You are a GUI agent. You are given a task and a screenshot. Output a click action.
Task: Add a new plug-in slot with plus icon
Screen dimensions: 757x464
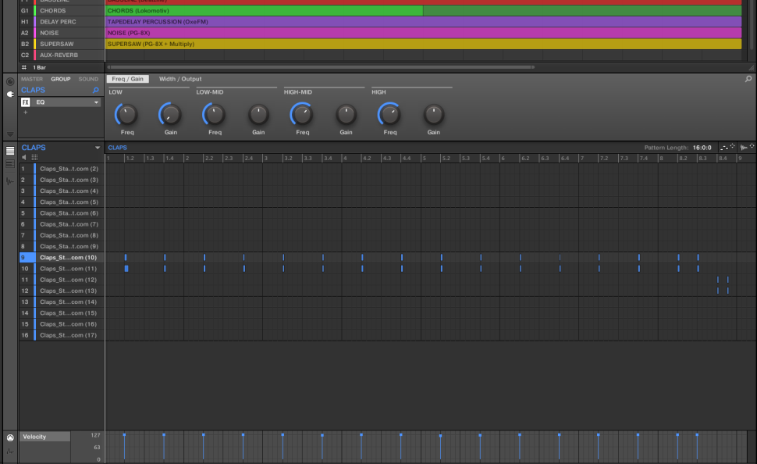coord(25,112)
